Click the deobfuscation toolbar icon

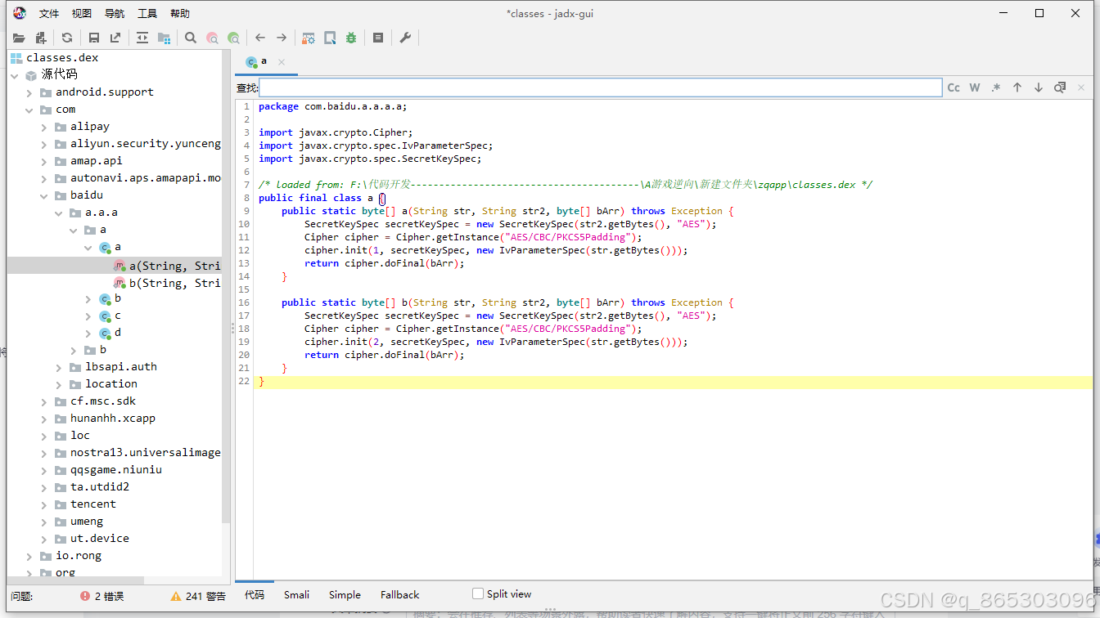(x=309, y=38)
